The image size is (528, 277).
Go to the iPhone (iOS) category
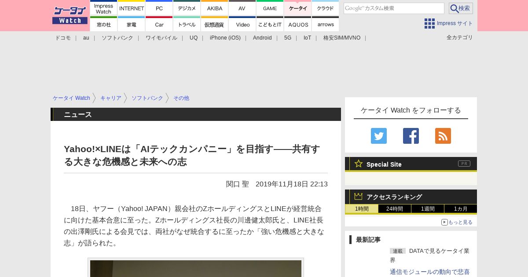[x=225, y=38]
